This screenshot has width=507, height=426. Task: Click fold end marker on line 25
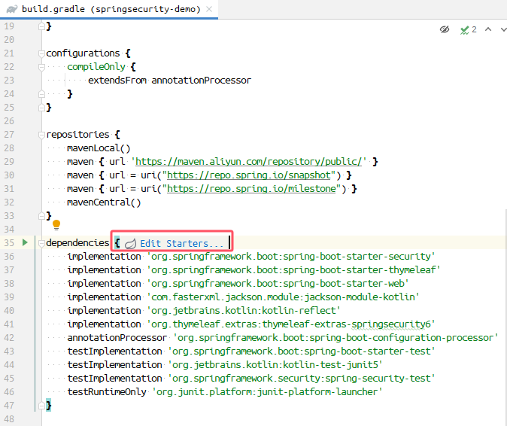point(41,108)
